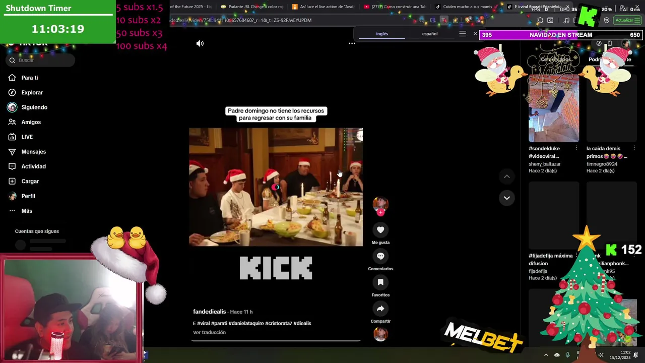Click the #cristorata7 hashtag
Screen dimensions: 645x363
[x=279, y=323]
